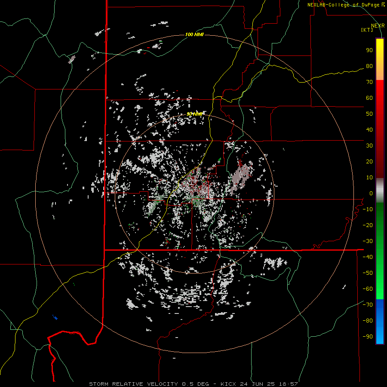Click the NEXR label above the color scale
The height and width of the screenshot is (387, 387).
click(x=378, y=26)
